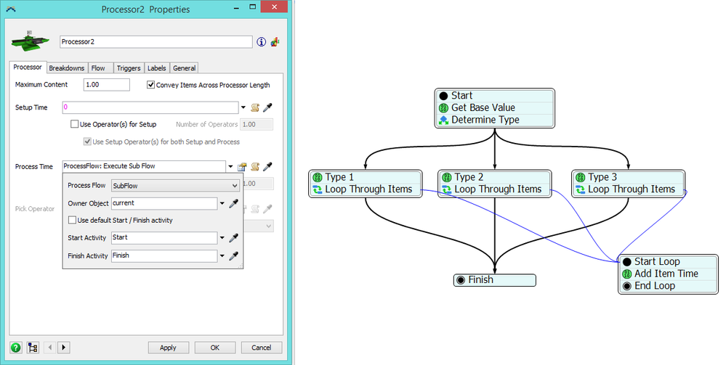Select the End Loop activity
The height and width of the screenshot is (365, 726).
668,286
